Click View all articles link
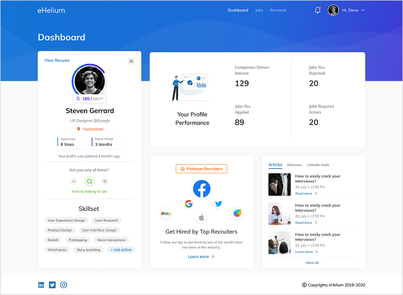The width and height of the screenshot is (403, 295). pyautogui.click(x=312, y=262)
